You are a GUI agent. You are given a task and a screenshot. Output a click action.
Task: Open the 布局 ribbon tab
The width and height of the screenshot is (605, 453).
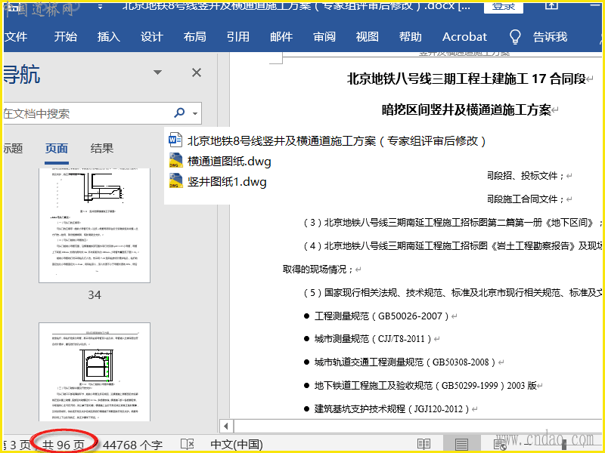coord(195,37)
